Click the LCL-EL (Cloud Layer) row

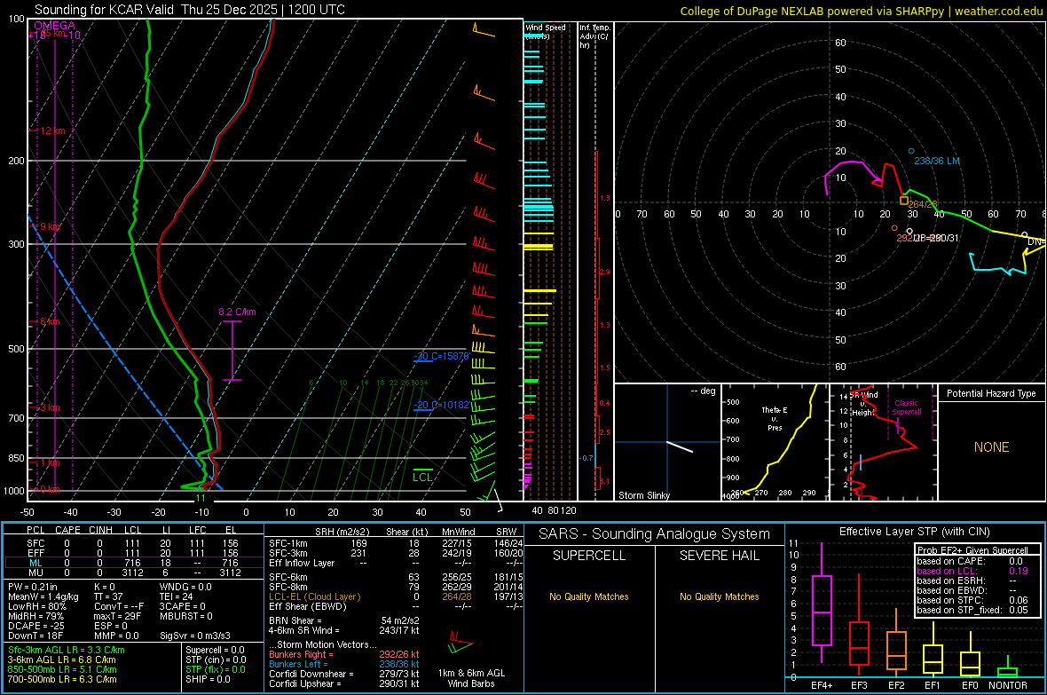click(x=396, y=596)
